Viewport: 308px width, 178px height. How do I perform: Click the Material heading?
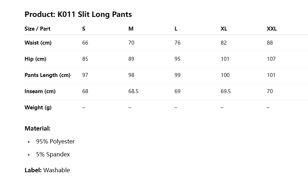click(38, 128)
